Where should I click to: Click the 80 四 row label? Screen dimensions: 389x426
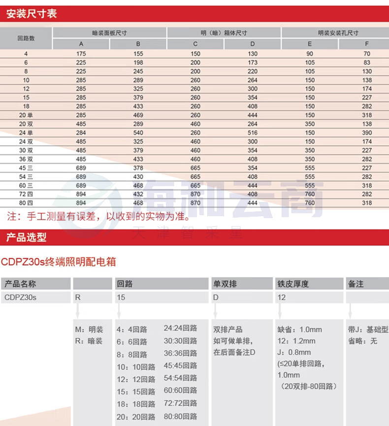point(26,203)
